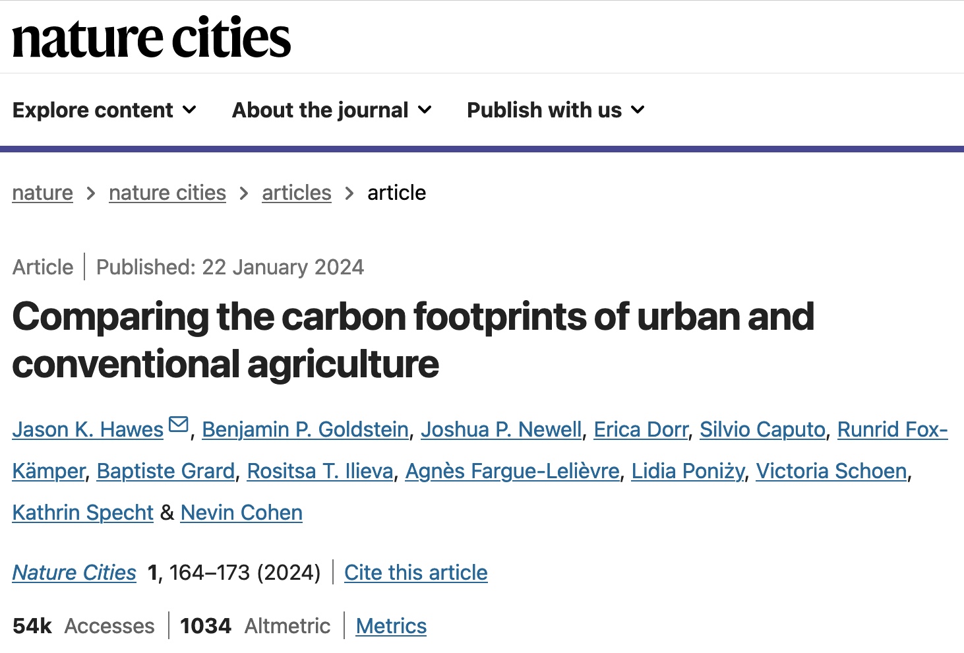The image size is (964, 653).
Task: Open the Metrics link
Action: tap(391, 626)
